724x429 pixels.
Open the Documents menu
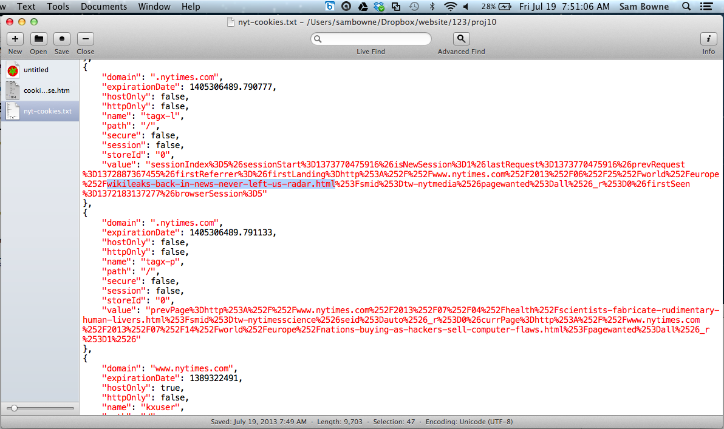tap(104, 7)
